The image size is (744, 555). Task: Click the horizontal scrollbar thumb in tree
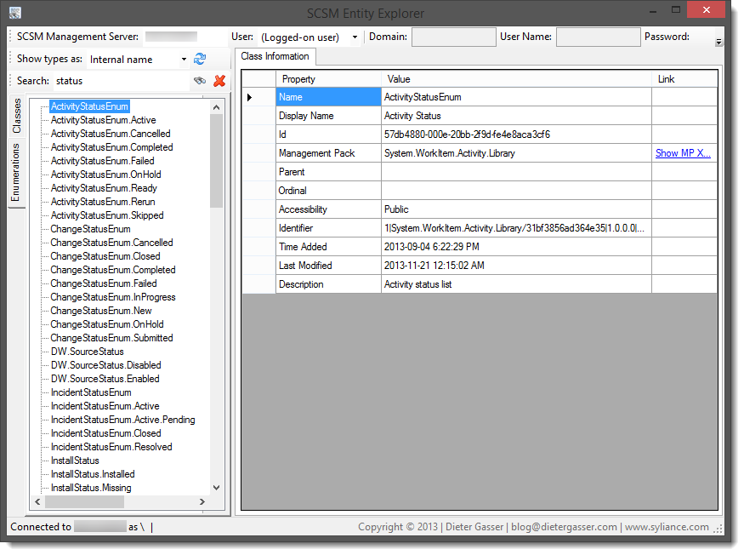coord(84,501)
